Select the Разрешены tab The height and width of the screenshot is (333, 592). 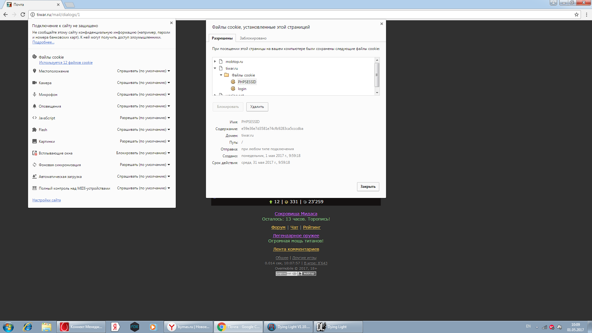pos(222,38)
